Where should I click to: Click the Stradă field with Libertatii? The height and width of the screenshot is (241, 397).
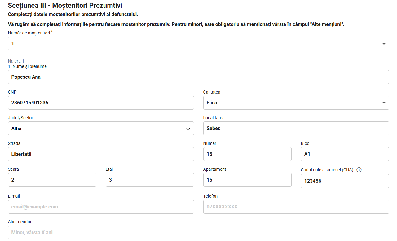click(x=101, y=154)
